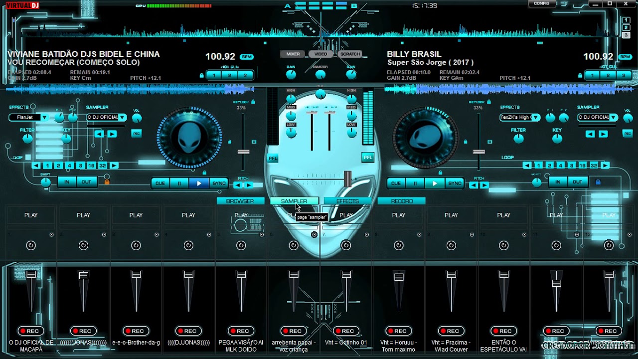This screenshot has width=638, height=359.
Task: Arm REC for O DJ OFICIAL DE MACAPÁ sample
Action: [x=31, y=331]
